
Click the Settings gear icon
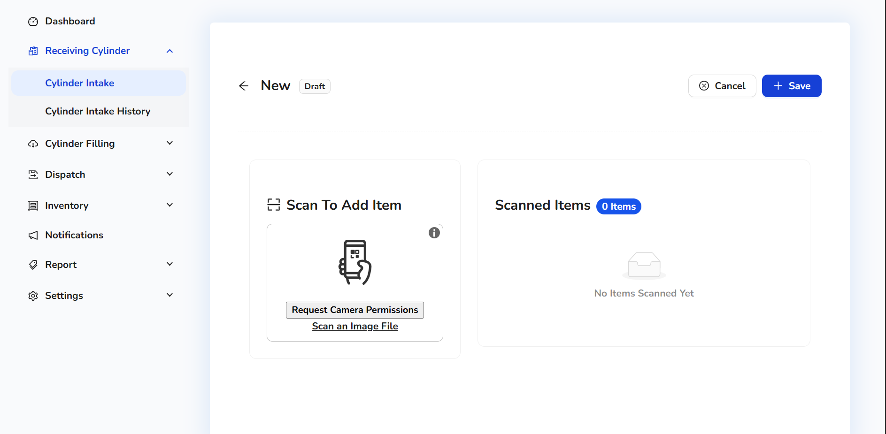(x=33, y=296)
